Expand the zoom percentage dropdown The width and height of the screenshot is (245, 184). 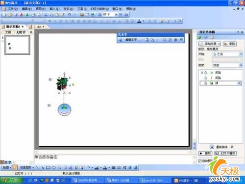tap(116, 15)
